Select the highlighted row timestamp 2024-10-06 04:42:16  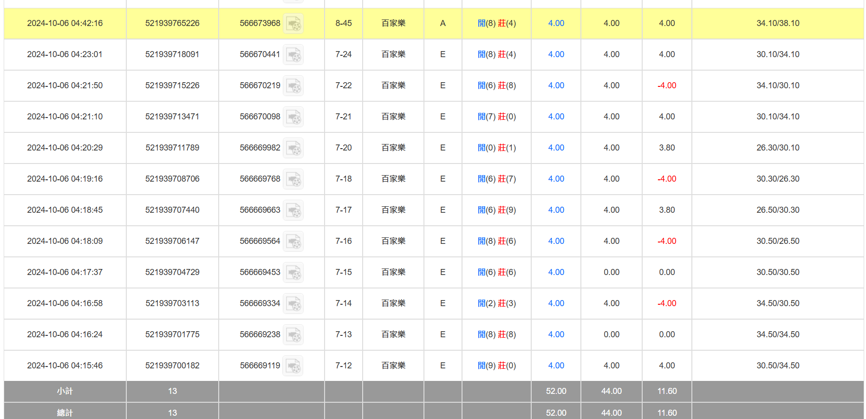click(x=65, y=23)
